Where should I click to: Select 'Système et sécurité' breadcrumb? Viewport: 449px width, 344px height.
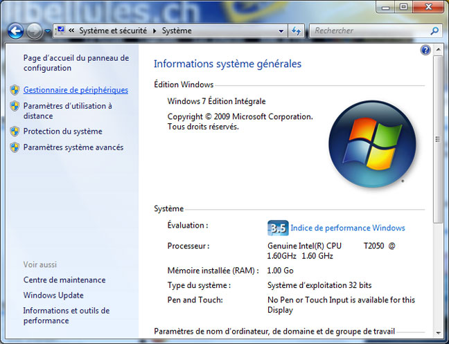(113, 30)
